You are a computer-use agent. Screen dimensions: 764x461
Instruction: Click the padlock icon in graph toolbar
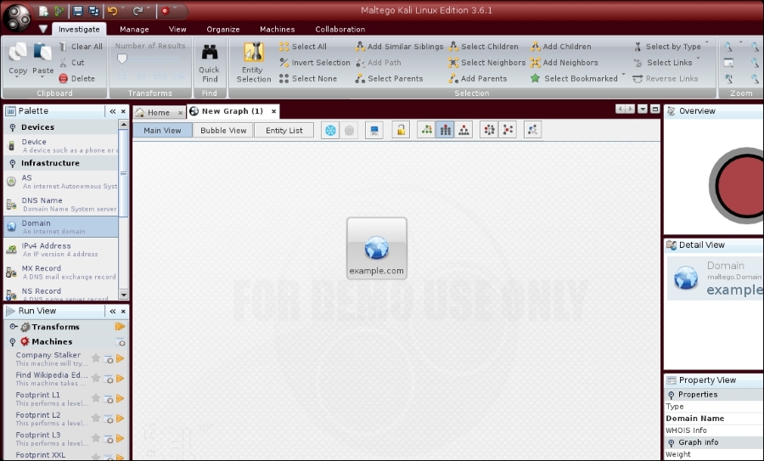pos(401,130)
